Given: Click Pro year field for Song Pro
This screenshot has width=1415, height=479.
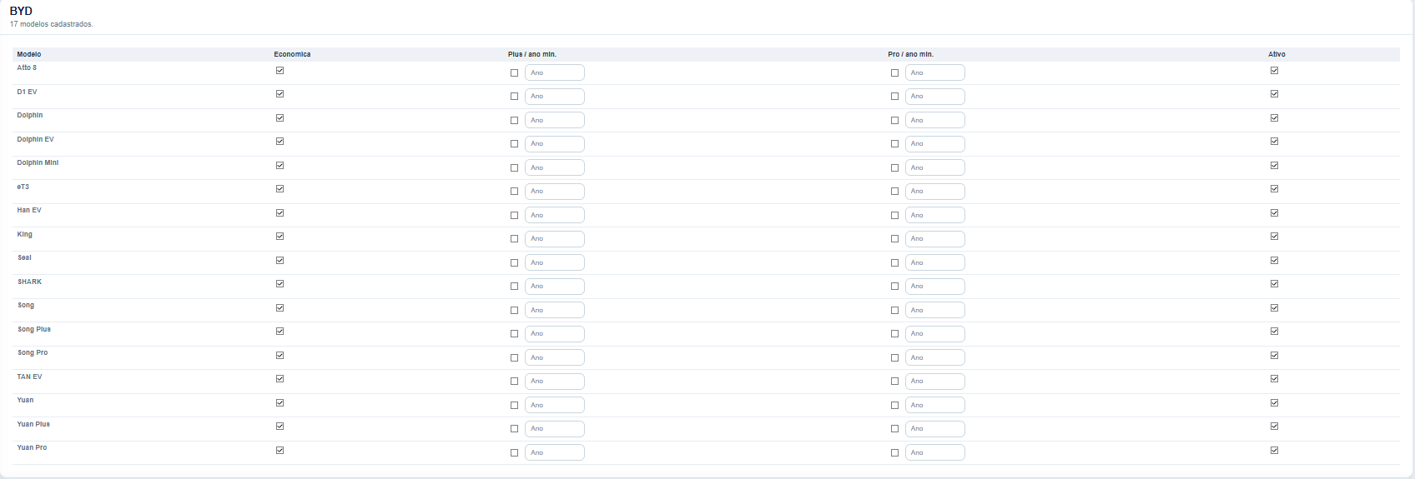Looking at the screenshot, I should tap(934, 357).
